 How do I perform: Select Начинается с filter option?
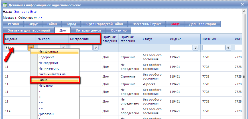click(55, 68)
